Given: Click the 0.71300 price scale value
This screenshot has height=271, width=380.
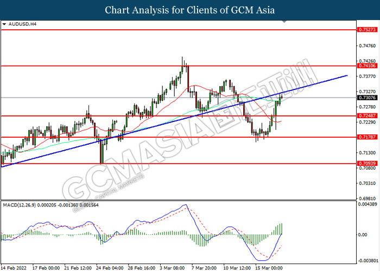Looking at the screenshot, I should tap(367, 153).
